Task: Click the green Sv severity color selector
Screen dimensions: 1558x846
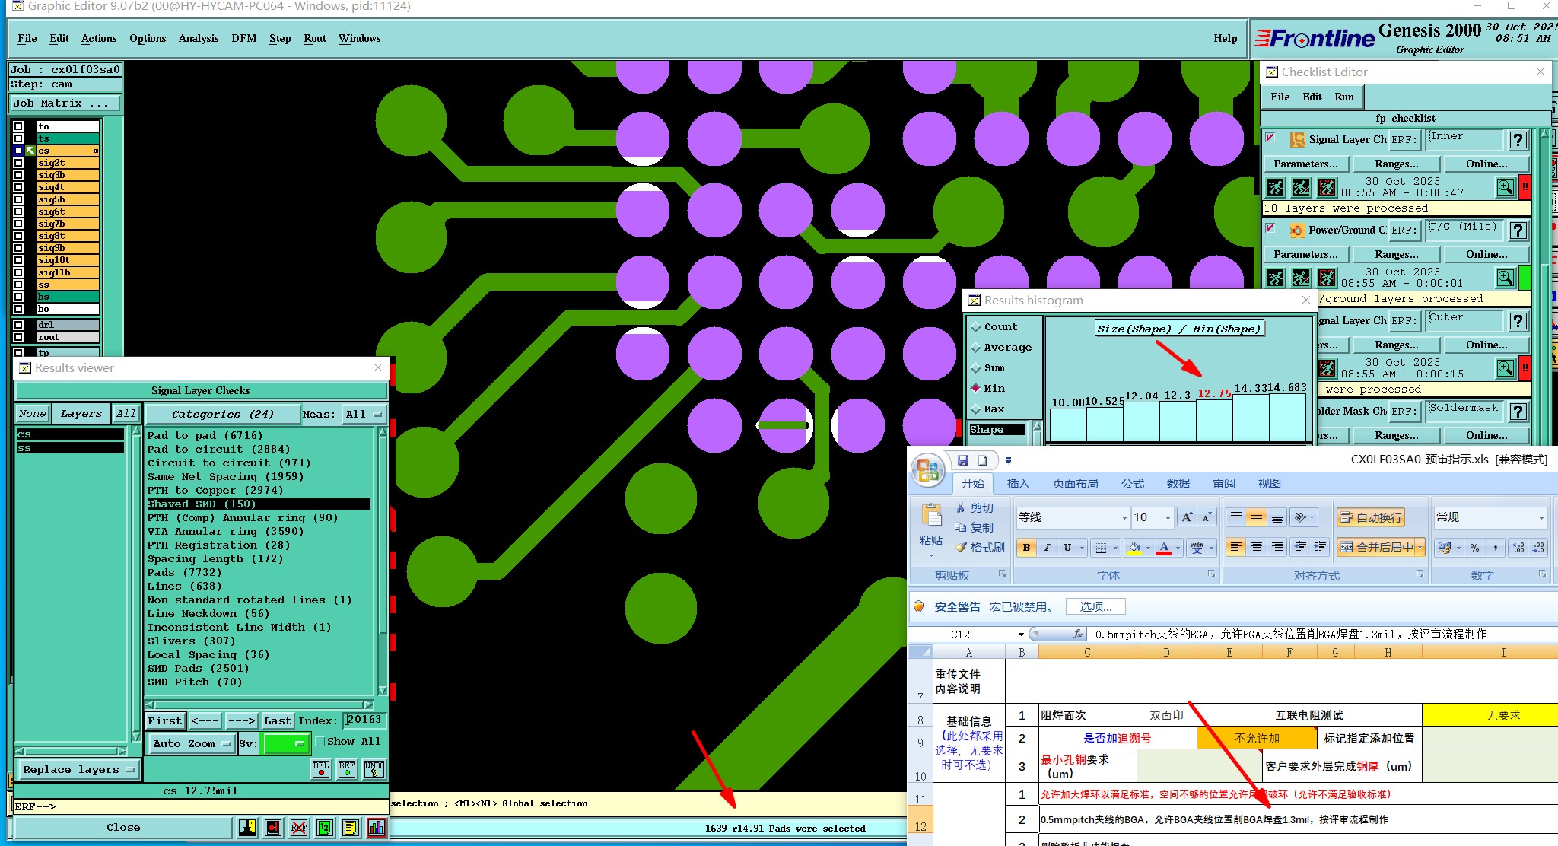Action: point(285,744)
